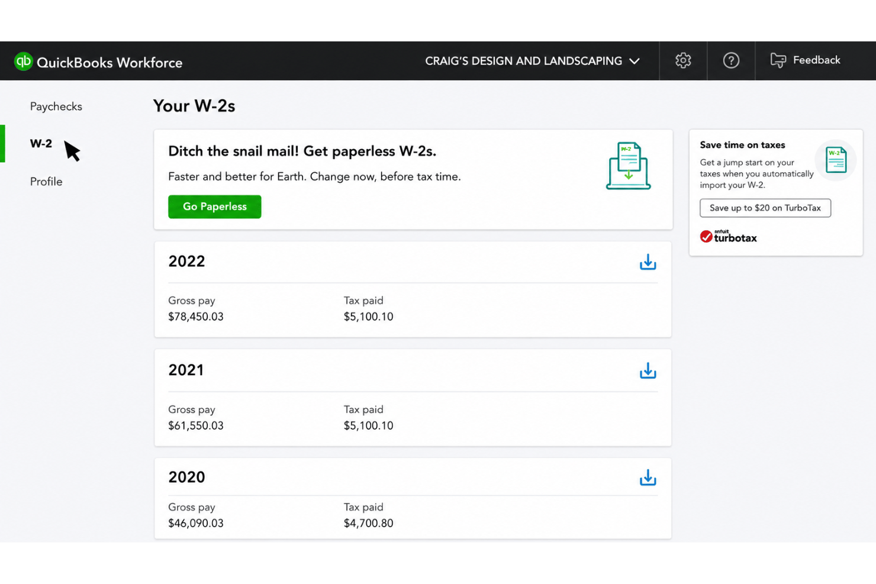This screenshot has height=584, width=876.
Task: Click the paperless W-2 laptop illustration
Action: pos(628,166)
